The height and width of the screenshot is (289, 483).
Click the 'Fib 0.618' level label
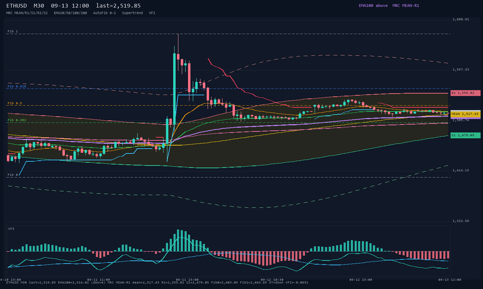pyautogui.click(x=17, y=86)
